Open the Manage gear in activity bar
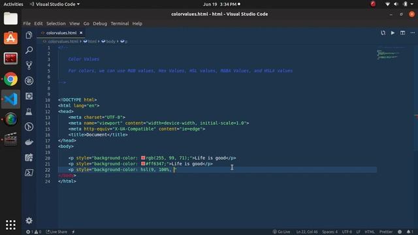The height and width of the screenshot is (235, 418). pyautogui.click(x=29, y=221)
